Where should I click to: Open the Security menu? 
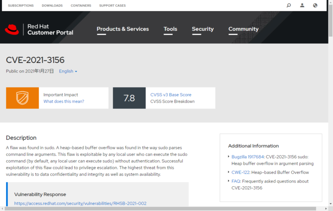203,29
